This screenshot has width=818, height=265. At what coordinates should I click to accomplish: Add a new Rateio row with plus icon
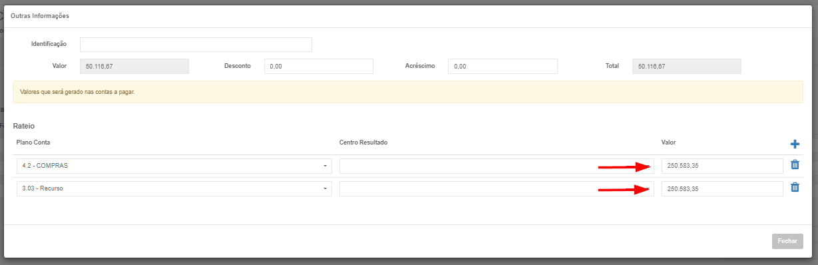(795, 144)
